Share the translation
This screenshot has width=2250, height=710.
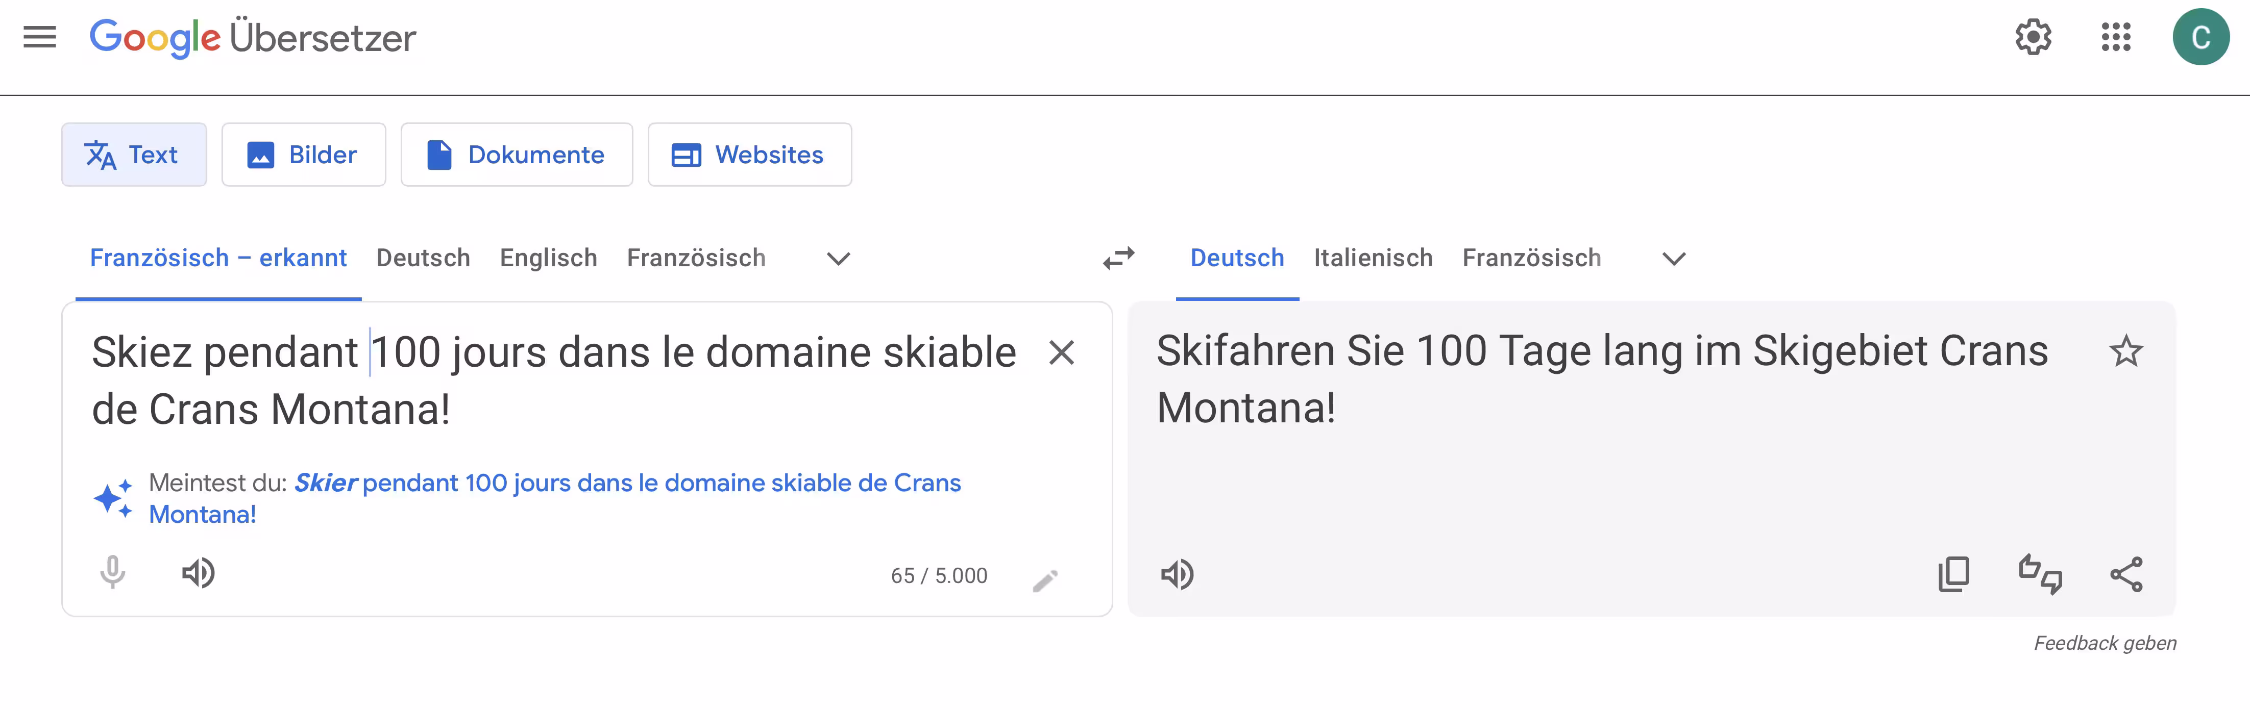coord(2126,575)
